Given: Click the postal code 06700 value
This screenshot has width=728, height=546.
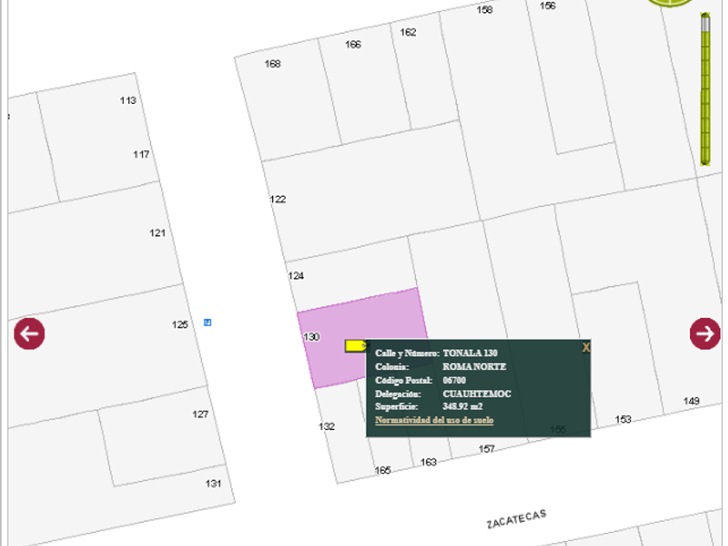Looking at the screenshot, I should pyautogui.click(x=454, y=380).
